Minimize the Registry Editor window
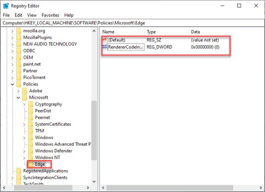 223,6
